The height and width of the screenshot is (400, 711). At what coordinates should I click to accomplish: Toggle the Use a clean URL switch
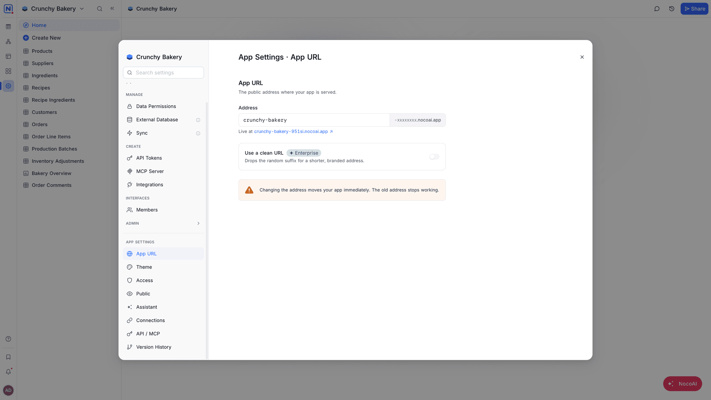tap(434, 157)
